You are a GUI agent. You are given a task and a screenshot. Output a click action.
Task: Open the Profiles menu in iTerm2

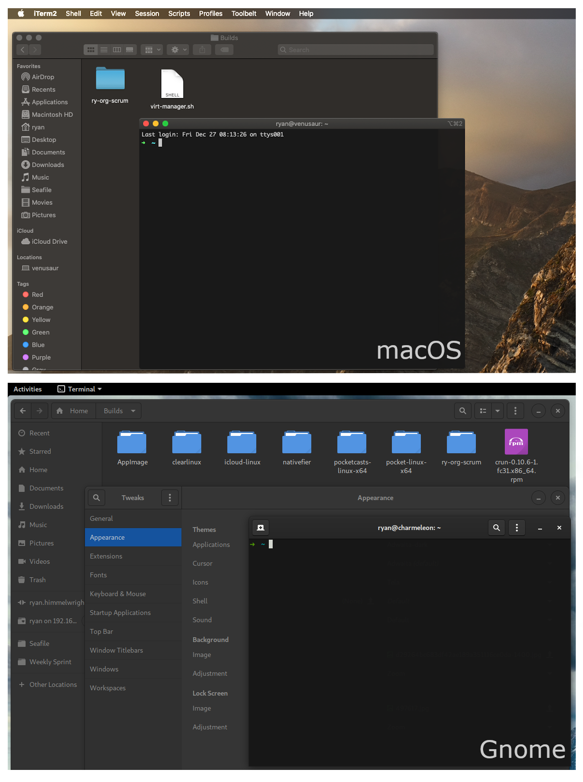coord(210,14)
